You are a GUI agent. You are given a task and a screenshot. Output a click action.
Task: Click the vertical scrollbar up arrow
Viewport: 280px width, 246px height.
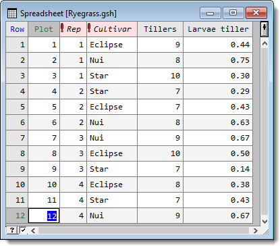(264, 43)
